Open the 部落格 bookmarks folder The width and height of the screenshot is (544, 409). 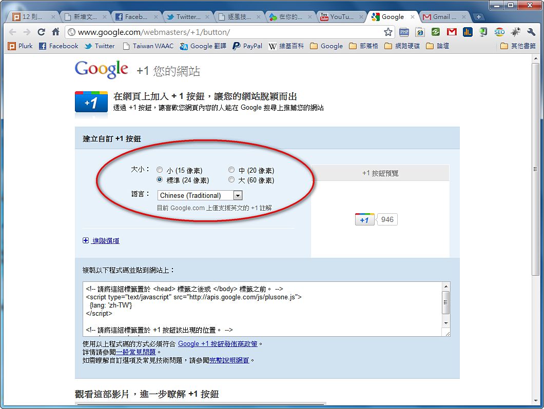pyautogui.click(x=363, y=46)
